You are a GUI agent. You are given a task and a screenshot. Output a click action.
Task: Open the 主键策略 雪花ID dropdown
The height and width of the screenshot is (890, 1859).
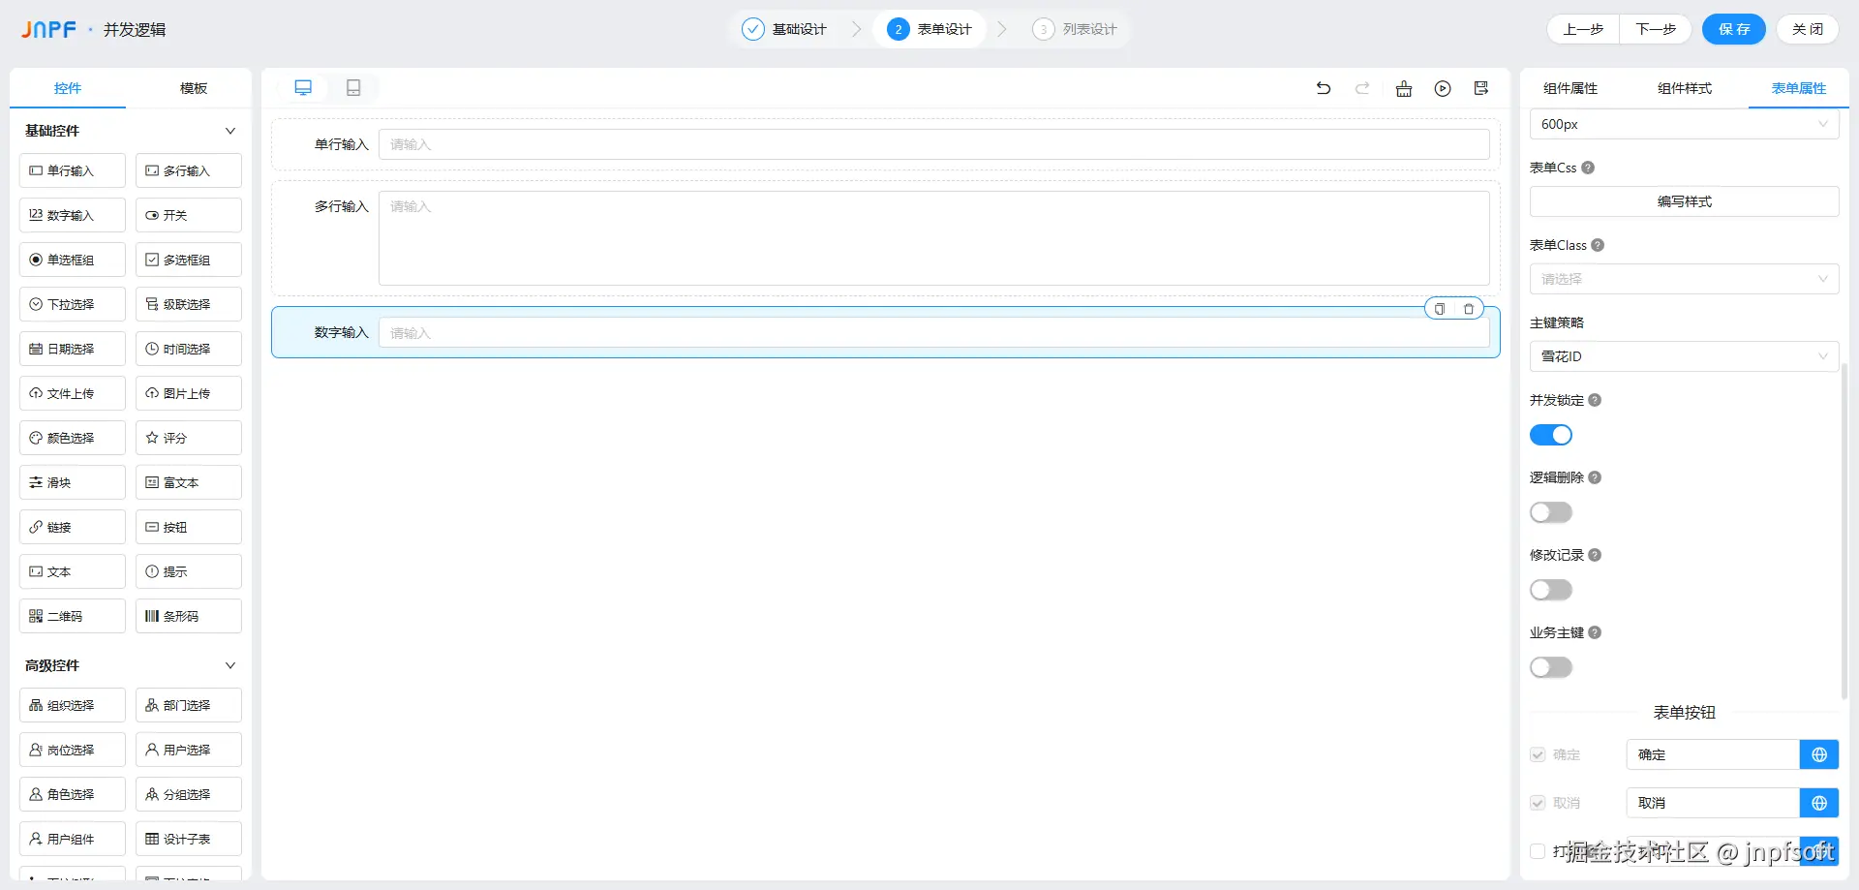point(1685,356)
